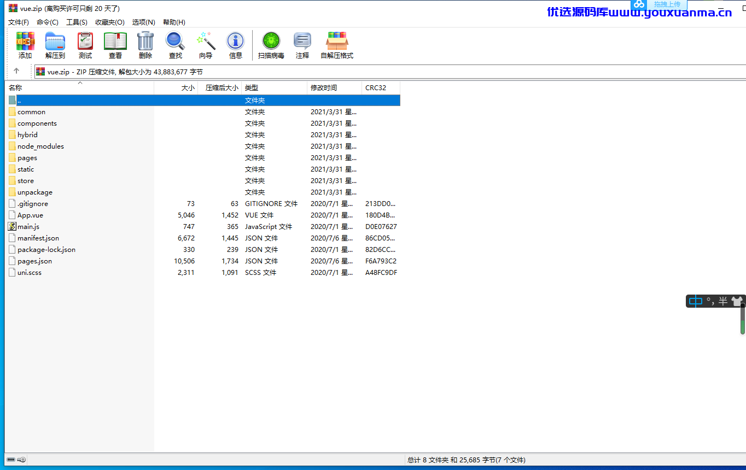This screenshot has width=746, height=470.
Task: Click the shirt icon on IME bar
Action: (737, 301)
